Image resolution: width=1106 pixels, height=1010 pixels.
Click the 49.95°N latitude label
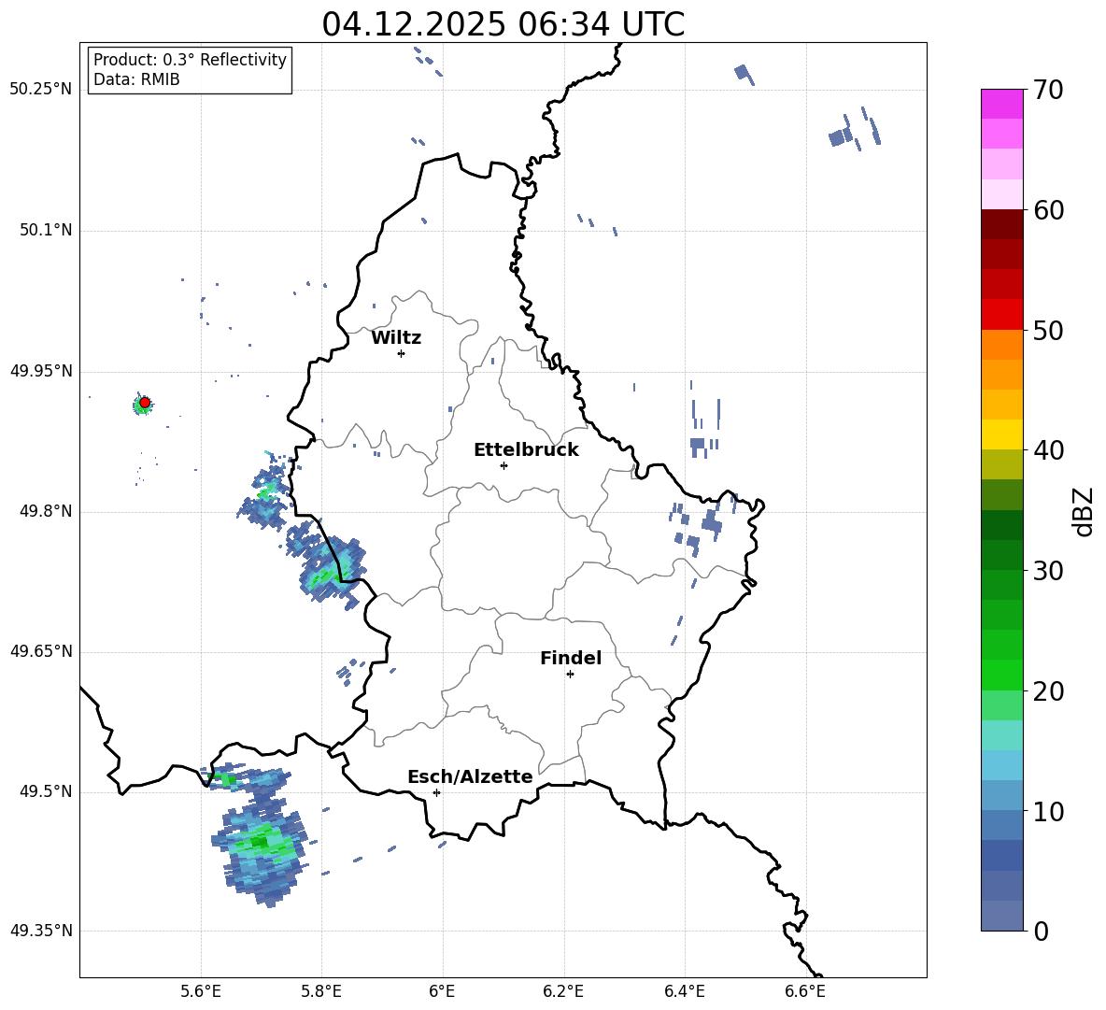click(41, 371)
